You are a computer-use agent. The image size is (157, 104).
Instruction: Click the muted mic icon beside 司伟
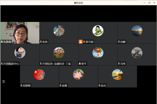coord(119,64)
